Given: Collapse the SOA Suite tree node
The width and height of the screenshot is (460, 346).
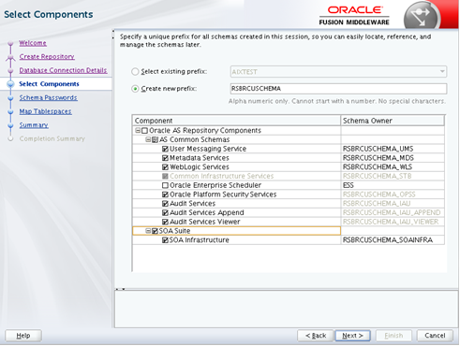Looking at the screenshot, I should (148, 231).
